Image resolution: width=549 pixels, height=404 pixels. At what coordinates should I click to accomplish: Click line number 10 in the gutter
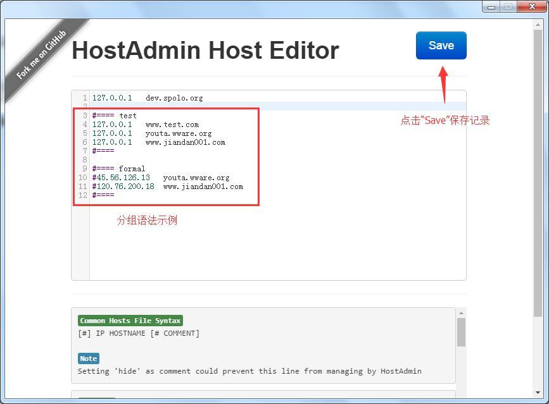(x=82, y=178)
